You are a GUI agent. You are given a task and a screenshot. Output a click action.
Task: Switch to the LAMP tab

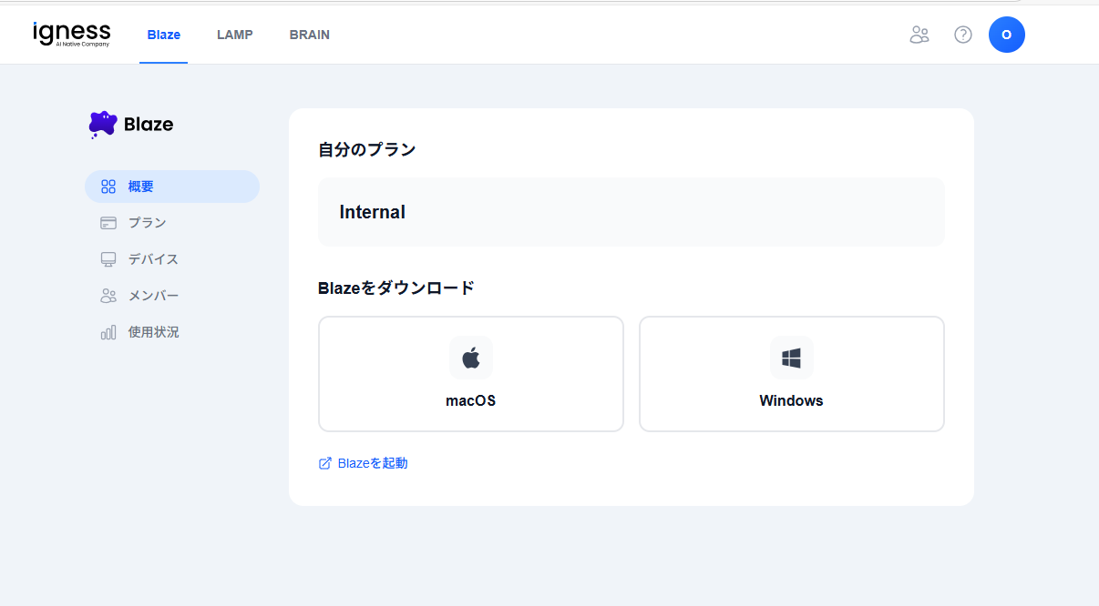(x=235, y=35)
